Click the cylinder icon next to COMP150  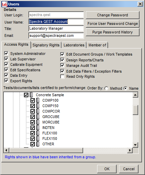coord(38,106)
